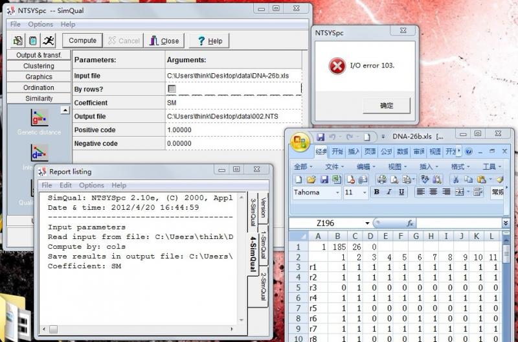The height and width of the screenshot is (342, 518).
Task: Click the running man icon in NTSYSpc toolbar
Action: coord(48,41)
